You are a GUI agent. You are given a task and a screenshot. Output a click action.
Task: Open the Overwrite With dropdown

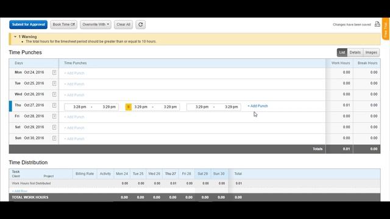tap(96, 24)
